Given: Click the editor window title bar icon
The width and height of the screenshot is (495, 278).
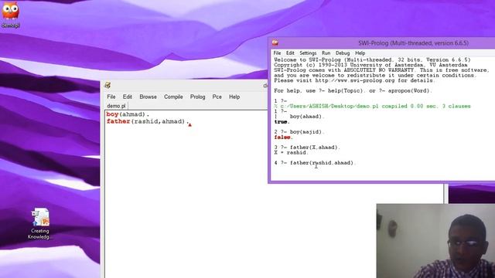Looking at the screenshot, I should [108, 85].
